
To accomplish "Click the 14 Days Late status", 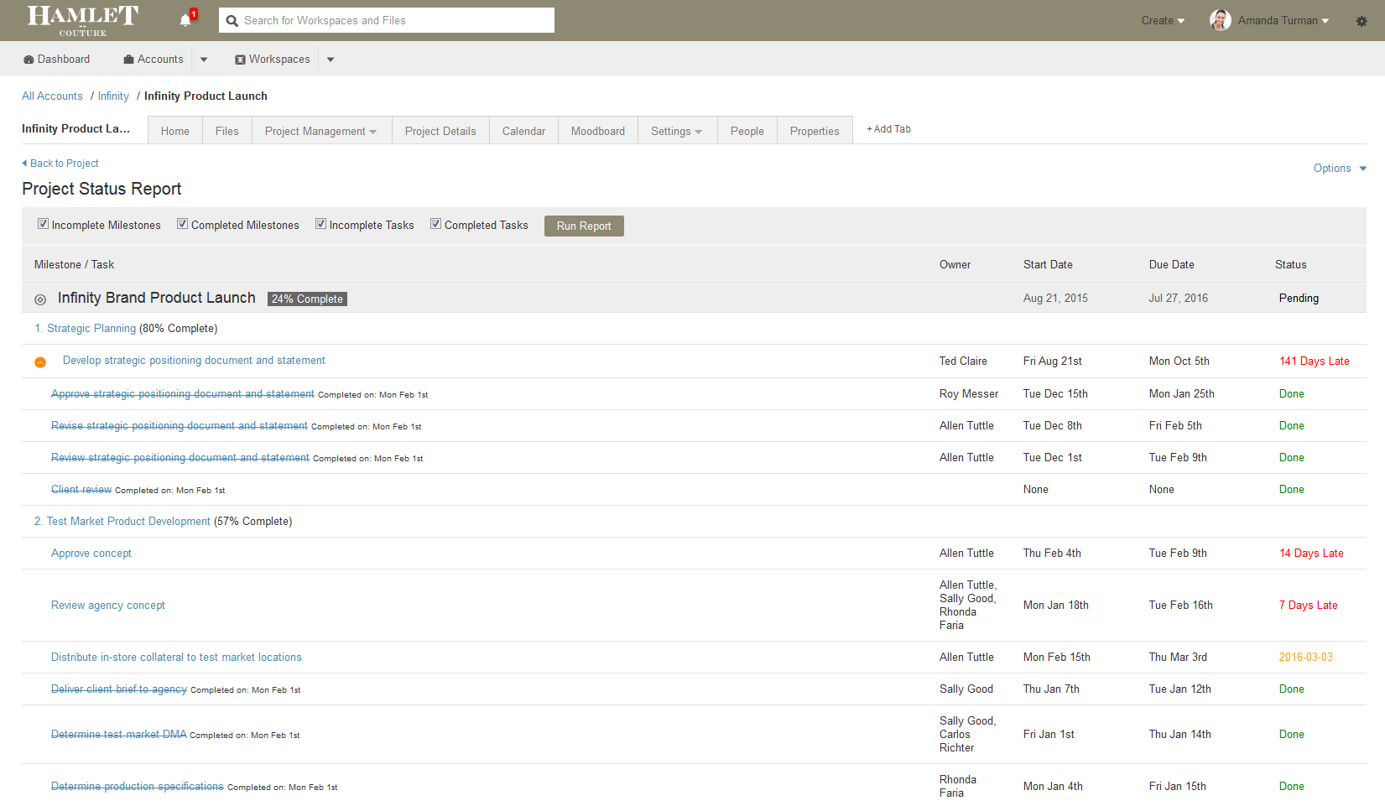I will [x=1311, y=554].
